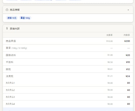Select the カスタム3 row
135x111 pixels.
click(68, 97)
